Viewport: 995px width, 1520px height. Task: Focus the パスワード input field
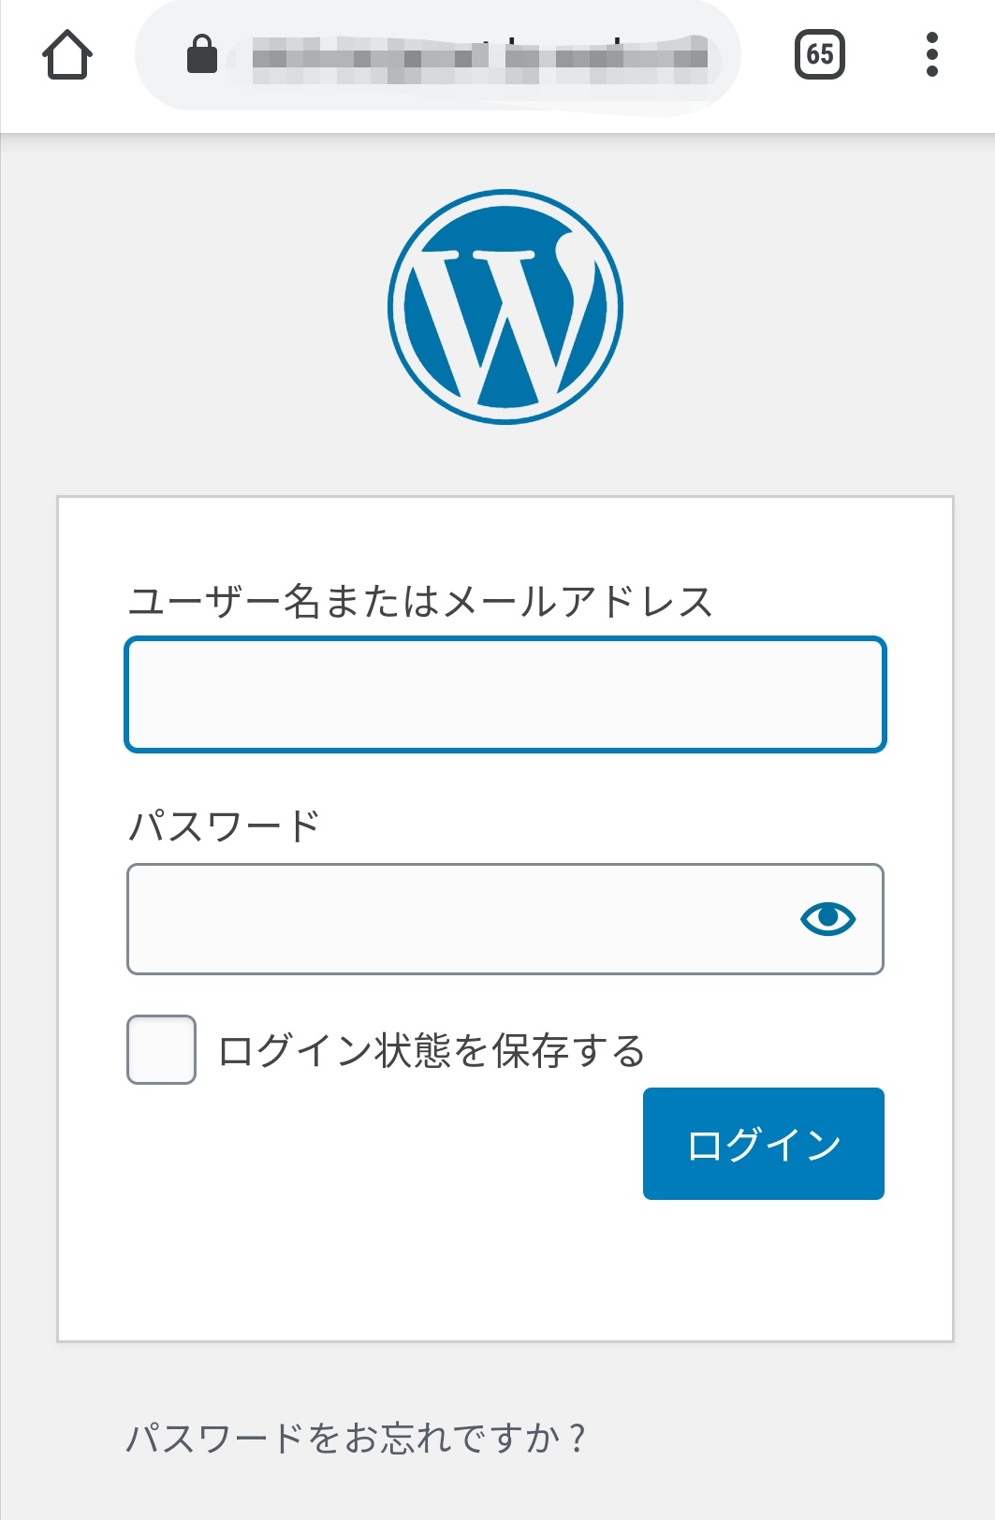coord(459,919)
